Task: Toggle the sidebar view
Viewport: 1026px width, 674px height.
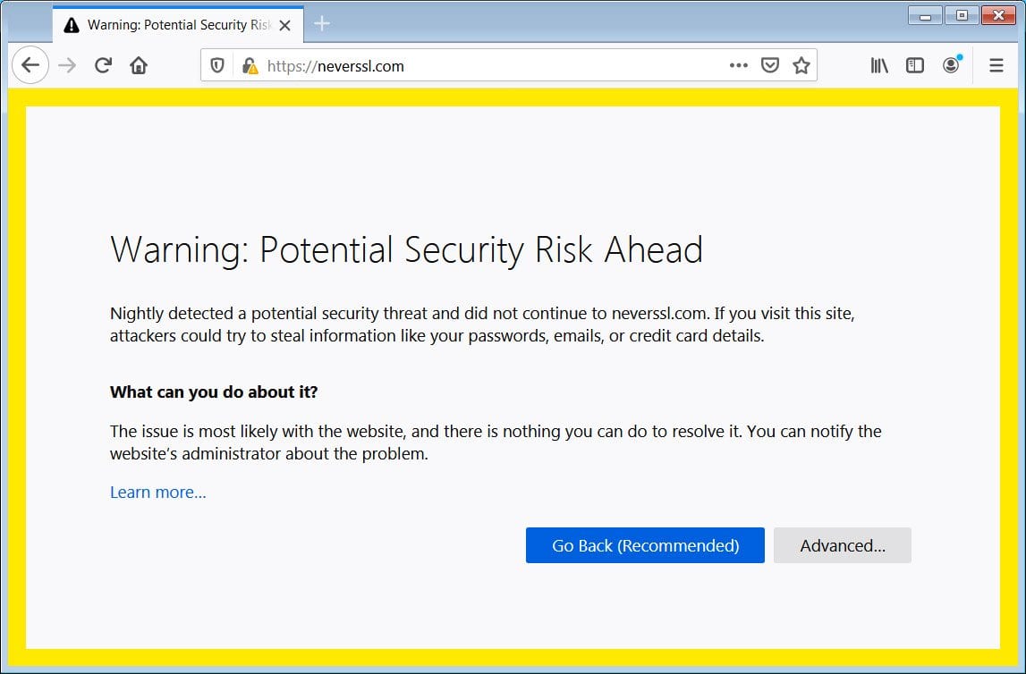Action: (915, 65)
